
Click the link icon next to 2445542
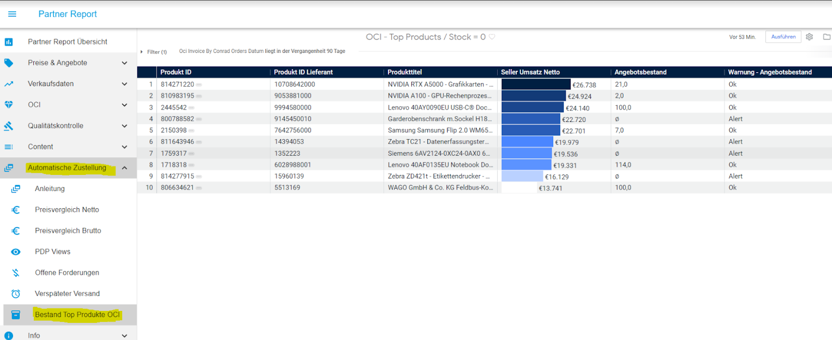191,108
